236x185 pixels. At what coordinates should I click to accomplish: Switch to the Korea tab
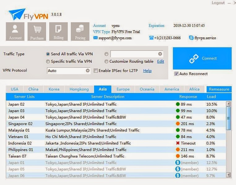point(54,89)
